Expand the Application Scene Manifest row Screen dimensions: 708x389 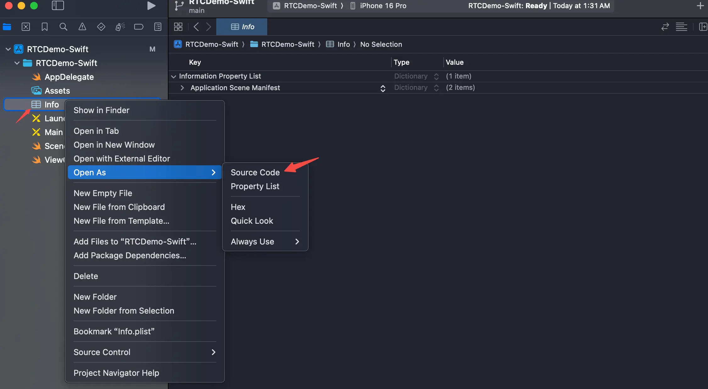point(182,88)
